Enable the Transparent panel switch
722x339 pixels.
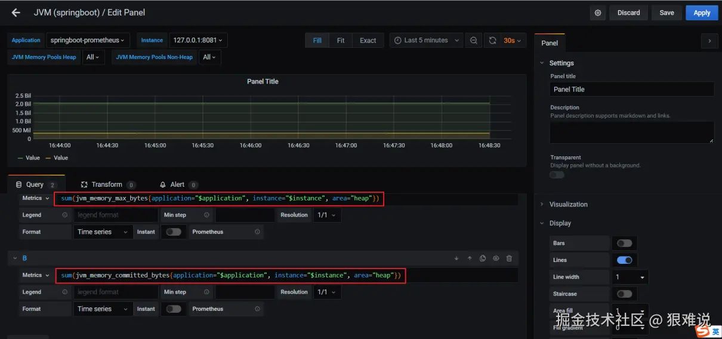pos(557,175)
